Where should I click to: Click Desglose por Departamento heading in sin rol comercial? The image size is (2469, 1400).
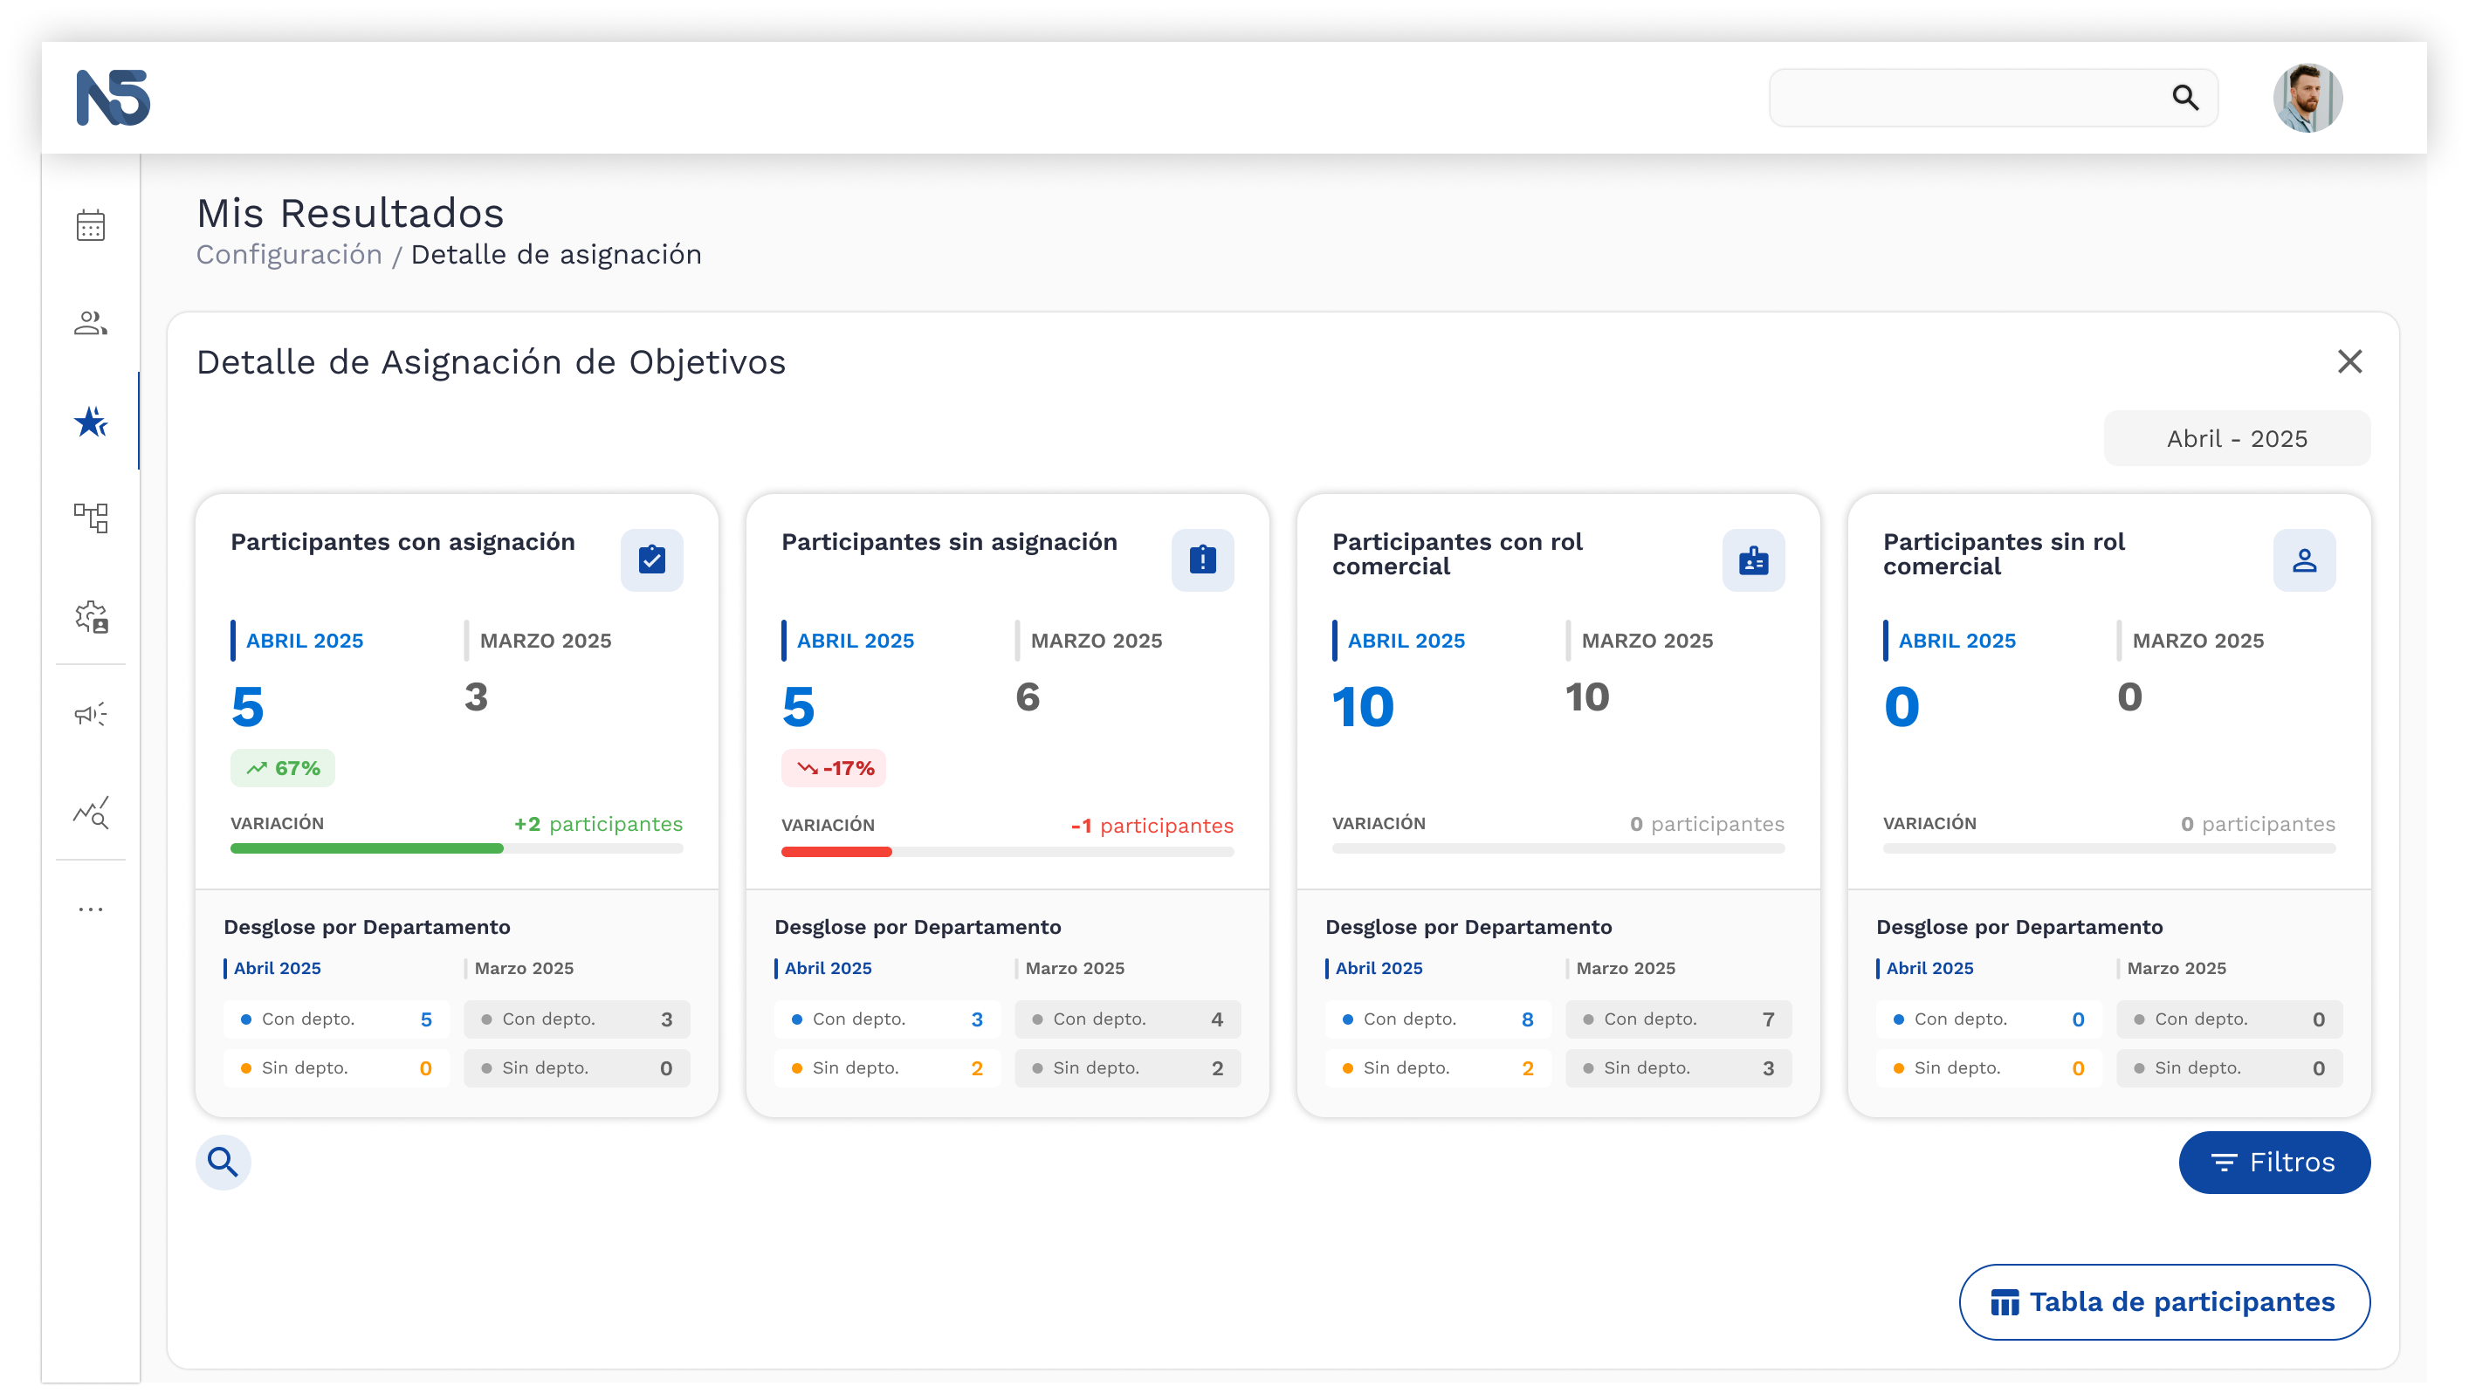tap(2019, 926)
